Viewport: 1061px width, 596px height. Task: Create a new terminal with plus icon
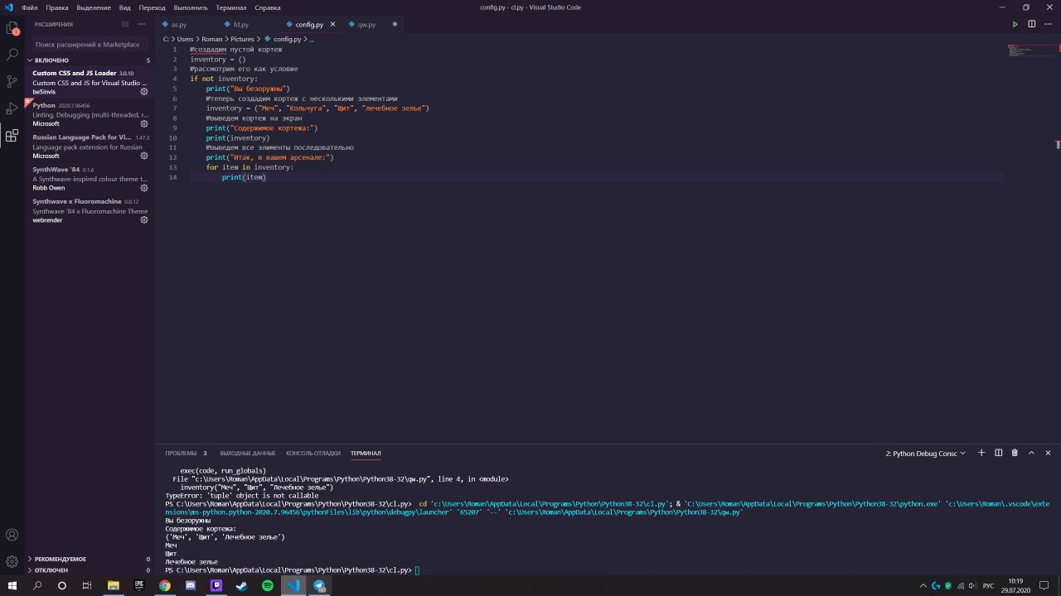click(x=981, y=453)
